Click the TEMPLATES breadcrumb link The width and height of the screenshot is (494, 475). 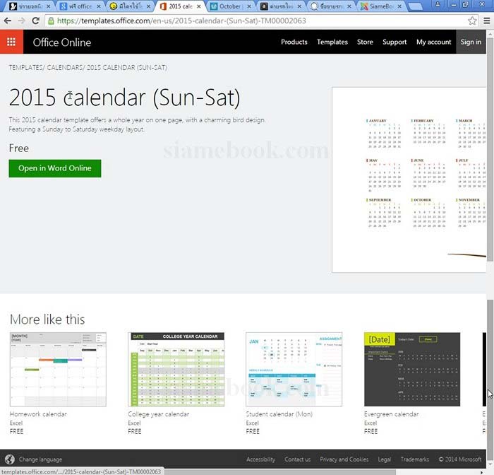pyautogui.click(x=26, y=68)
